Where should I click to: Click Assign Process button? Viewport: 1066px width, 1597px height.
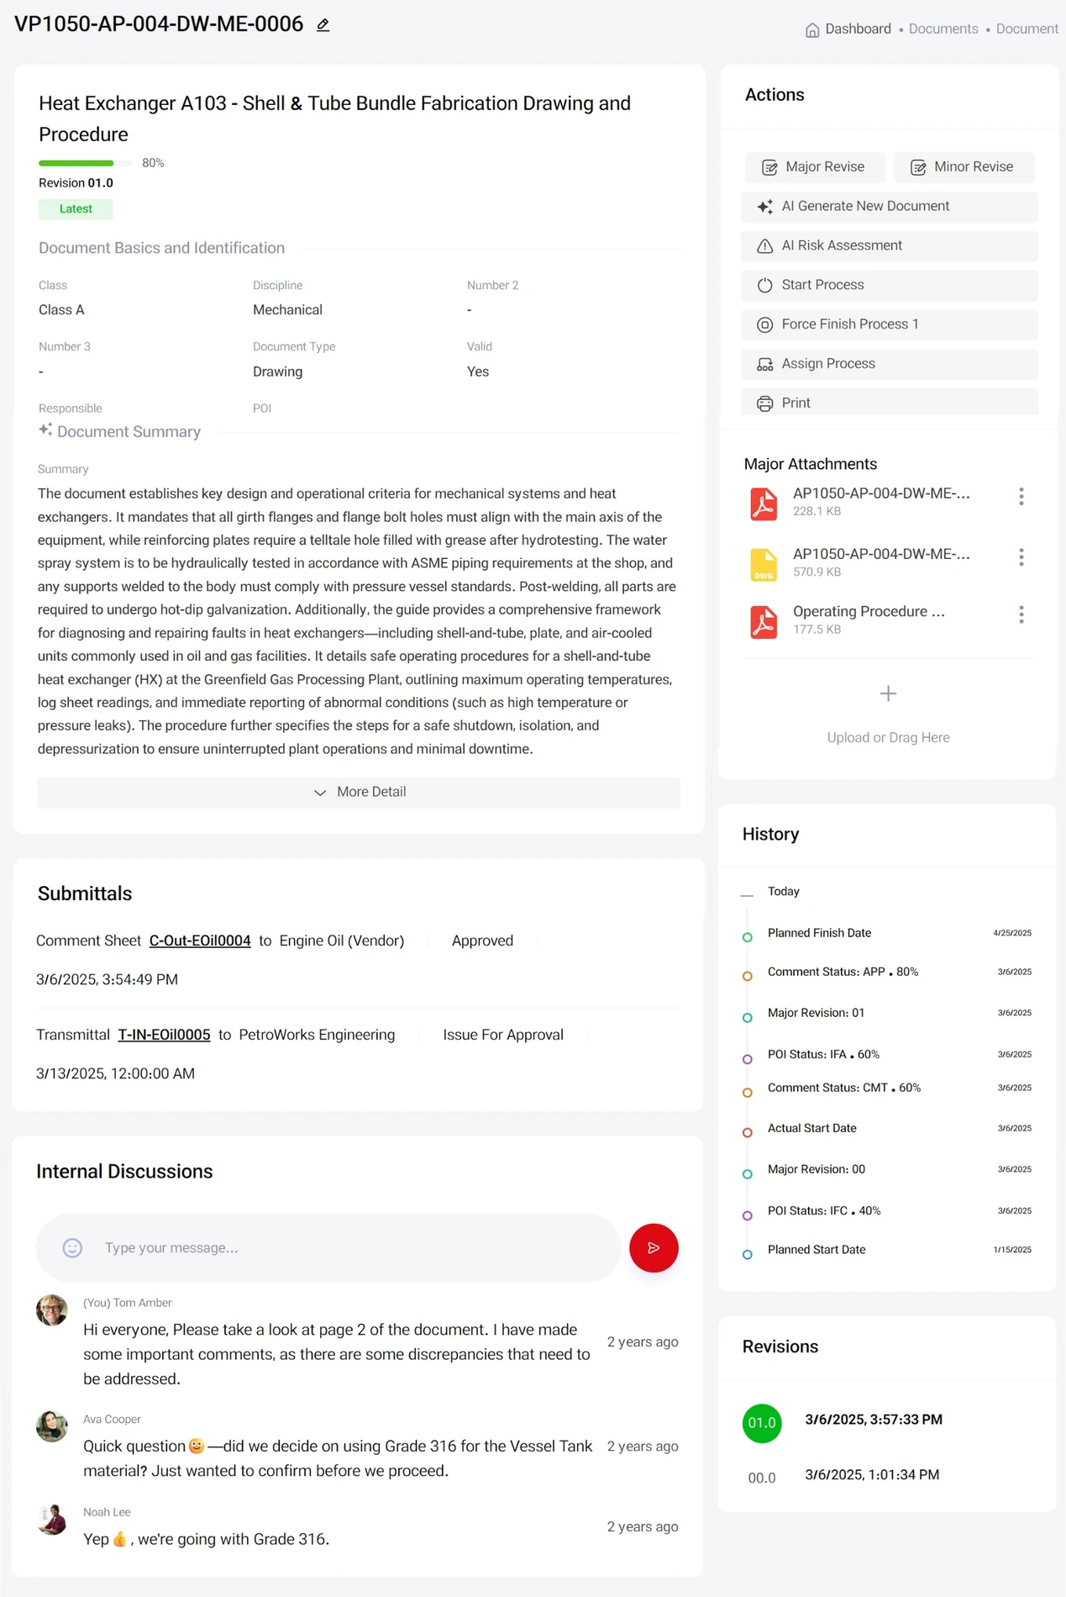click(890, 364)
